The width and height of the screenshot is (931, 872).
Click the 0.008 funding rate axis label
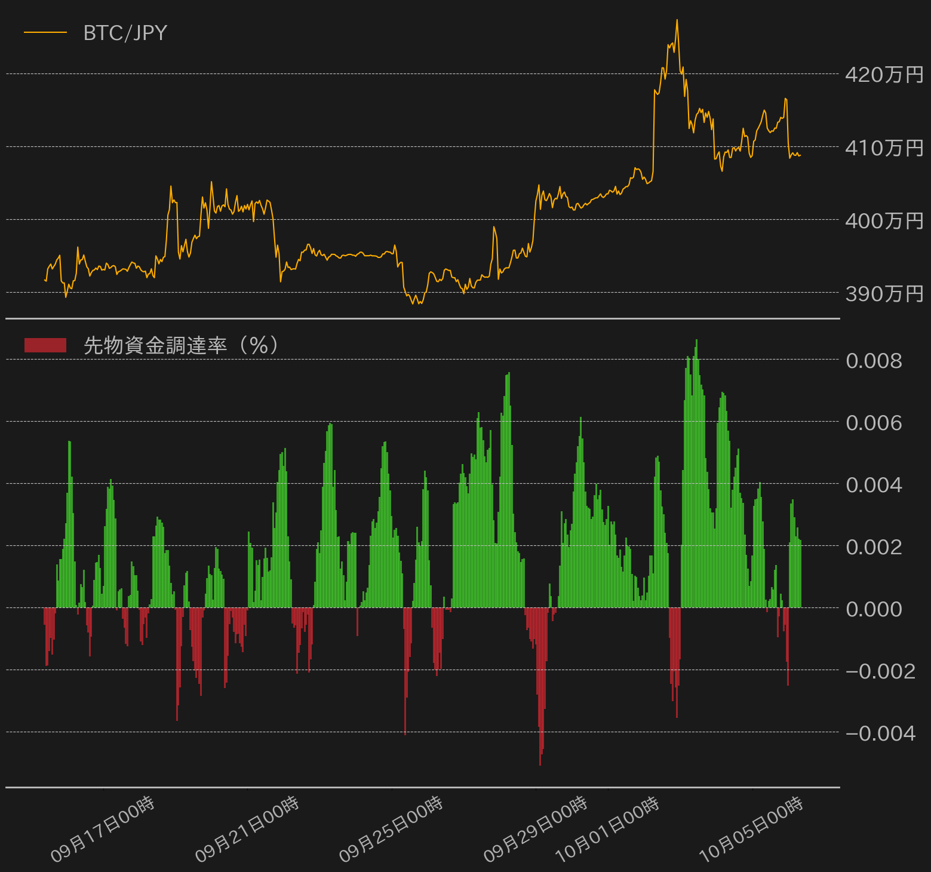(874, 361)
